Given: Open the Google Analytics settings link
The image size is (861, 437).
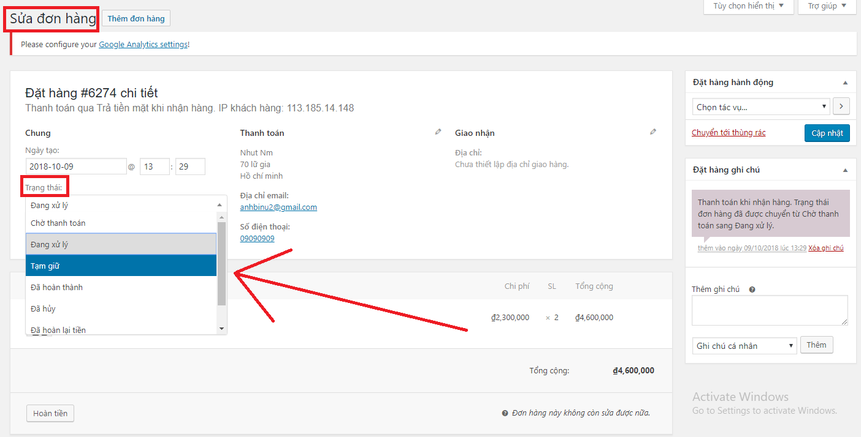Looking at the screenshot, I should [143, 45].
